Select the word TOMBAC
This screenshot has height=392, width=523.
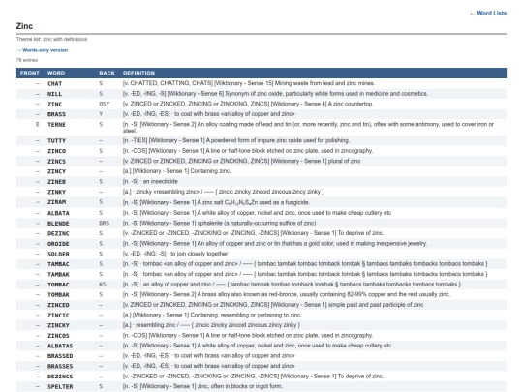click(x=58, y=285)
